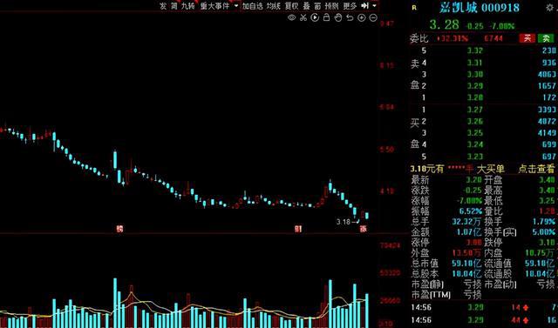Click the 榜 marker on chart timeline
This screenshot has width=558, height=328.
click(119, 229)
